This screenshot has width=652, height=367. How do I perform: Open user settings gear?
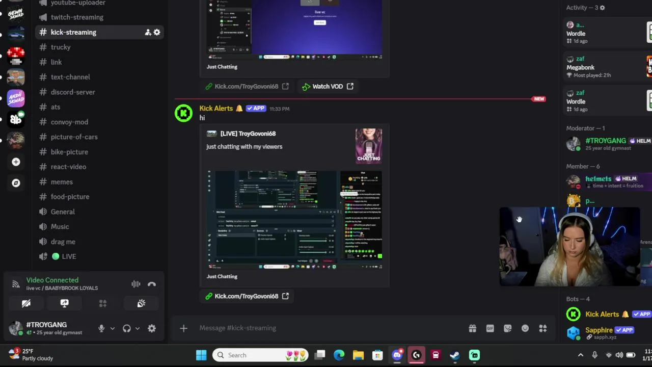(152, 329)
